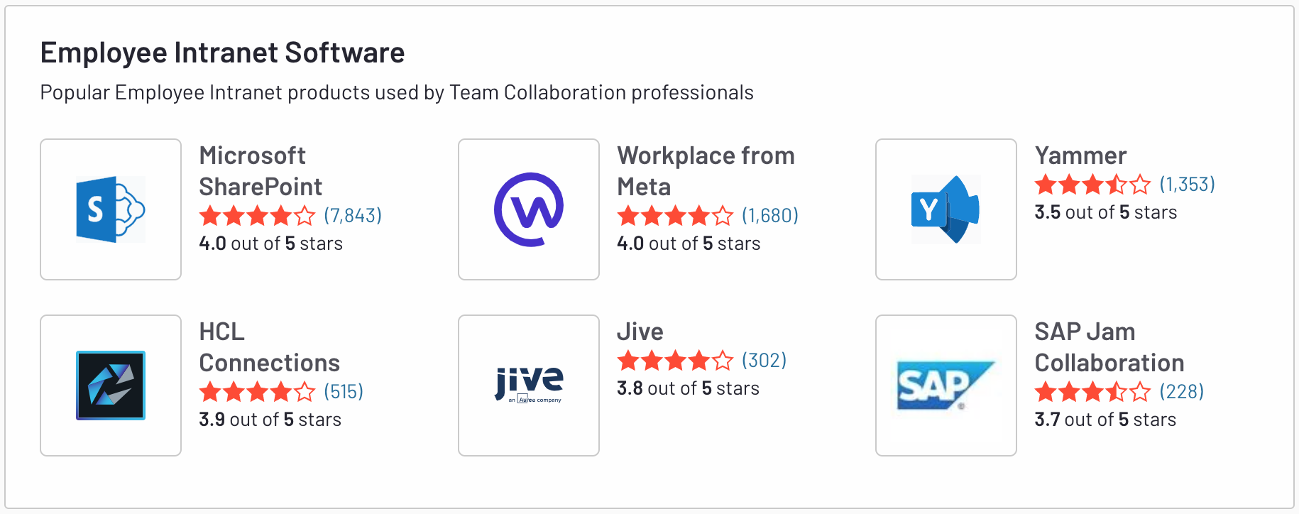Open the 1,353 Yammer reviews link
Screen dimensions: 1299x514
(x=1187, y=185)
